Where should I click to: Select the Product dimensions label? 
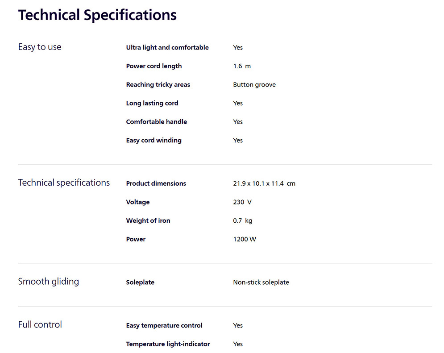tap(156, 183)
